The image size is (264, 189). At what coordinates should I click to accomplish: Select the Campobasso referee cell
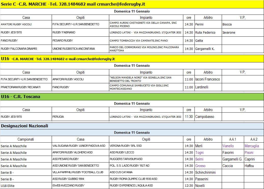coord(204,117)
